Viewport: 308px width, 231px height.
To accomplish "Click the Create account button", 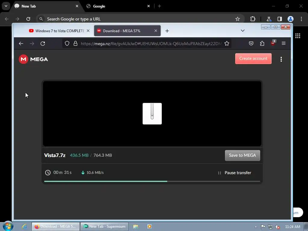I will (x=253, y=59).
